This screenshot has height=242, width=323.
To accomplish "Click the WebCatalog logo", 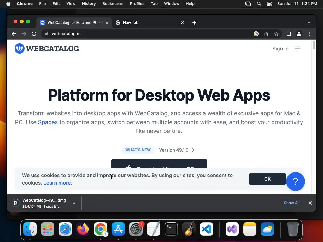I will tap(47, 49).
